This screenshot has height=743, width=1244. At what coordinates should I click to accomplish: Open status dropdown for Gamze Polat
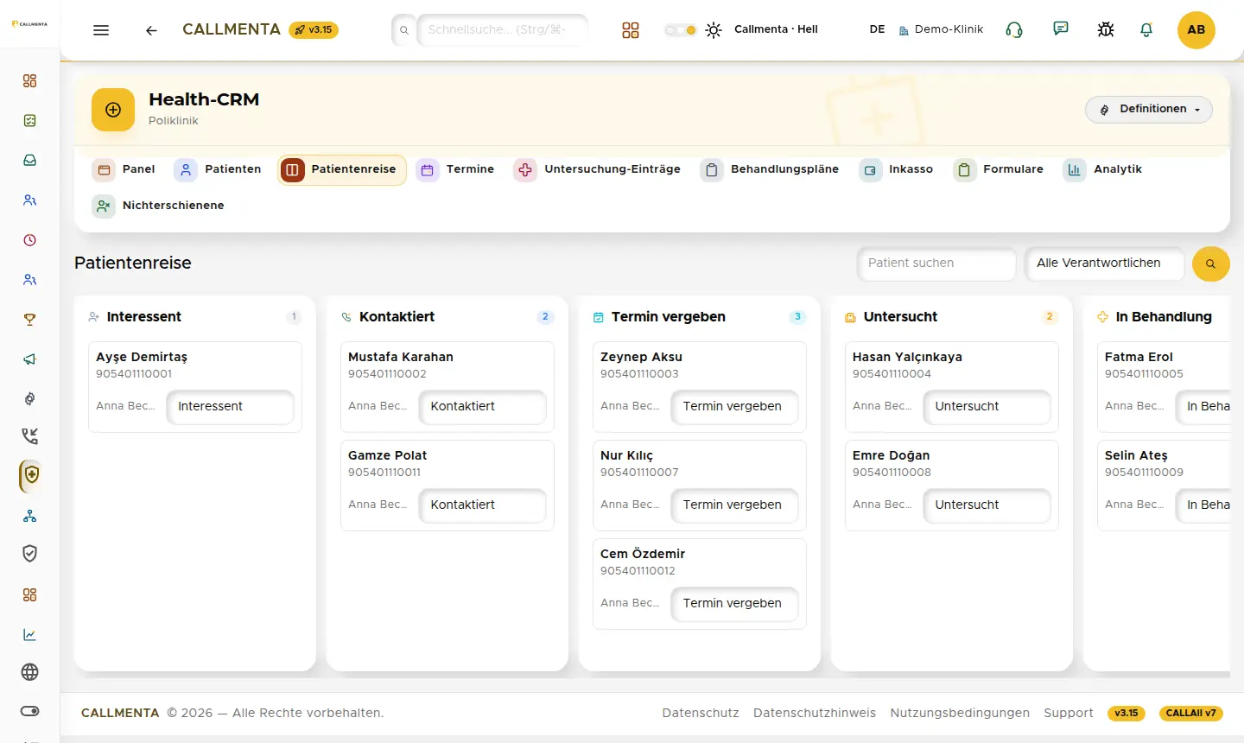click(482, 505)
